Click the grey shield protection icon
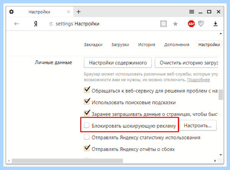Image resolution: width=230 pixels, height=170 pixels. (201, 24)
